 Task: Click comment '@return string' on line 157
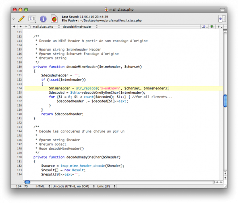[51, 58]
